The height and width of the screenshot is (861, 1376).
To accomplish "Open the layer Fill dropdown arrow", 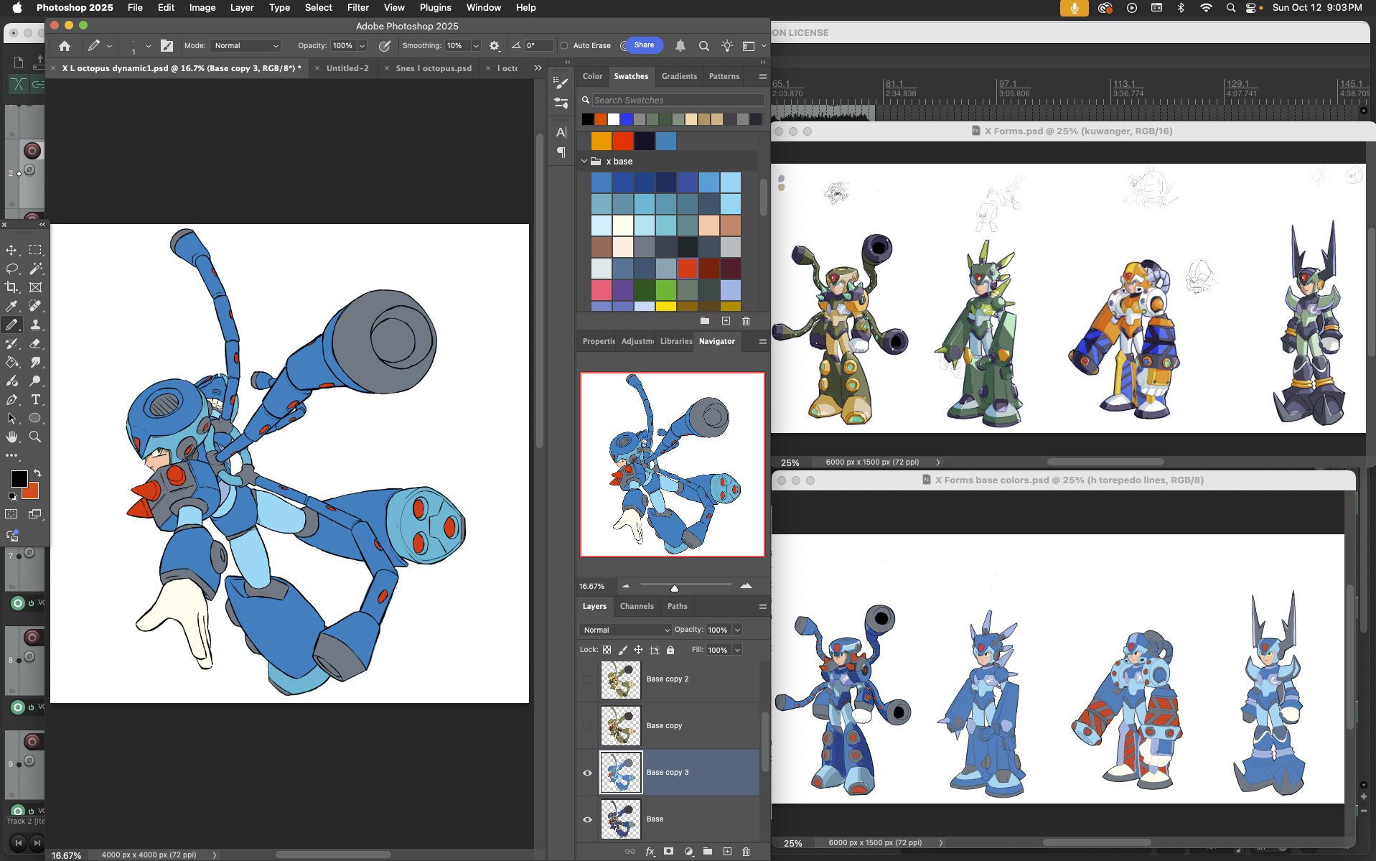I will (737, 650).
